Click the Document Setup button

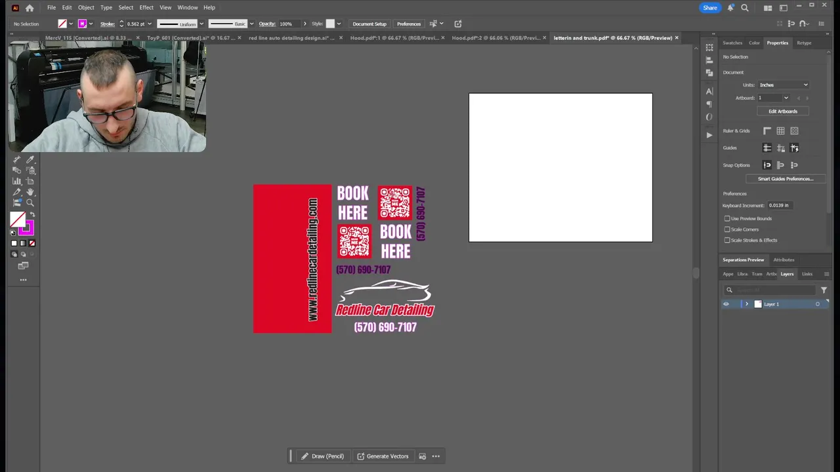(369, 24)
